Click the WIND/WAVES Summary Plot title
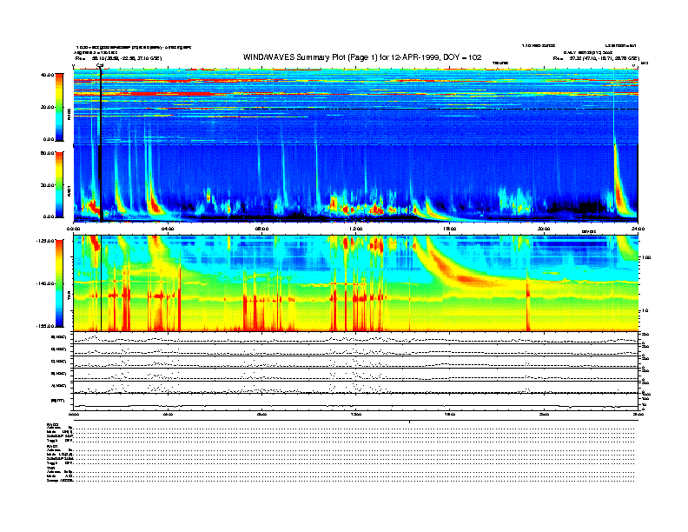This screenshot has width=688, height=532. click(x=362, y=57)
